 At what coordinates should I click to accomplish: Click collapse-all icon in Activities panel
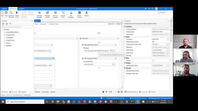point(7,24)
